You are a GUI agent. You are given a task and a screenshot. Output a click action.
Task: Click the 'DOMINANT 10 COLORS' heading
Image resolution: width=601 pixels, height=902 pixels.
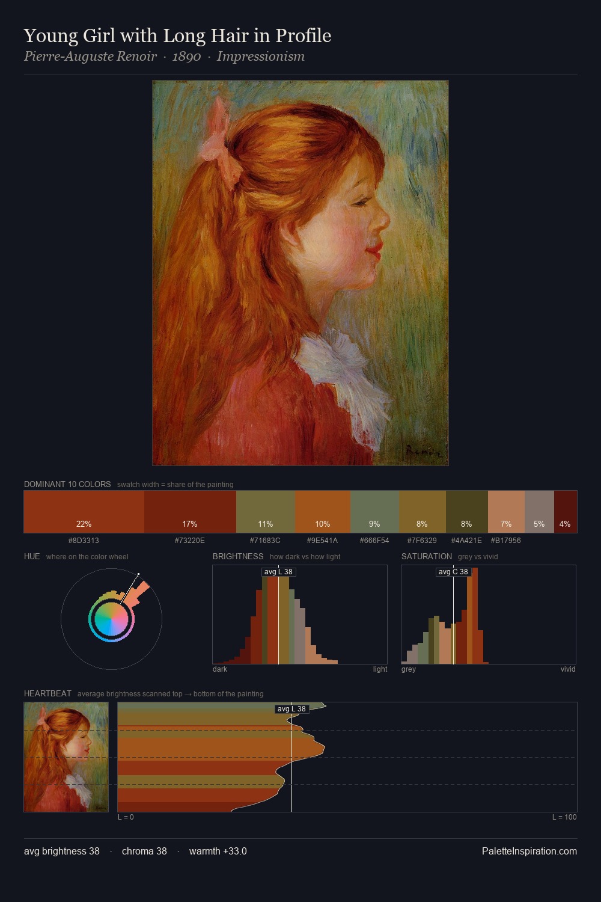coord(67,484)
